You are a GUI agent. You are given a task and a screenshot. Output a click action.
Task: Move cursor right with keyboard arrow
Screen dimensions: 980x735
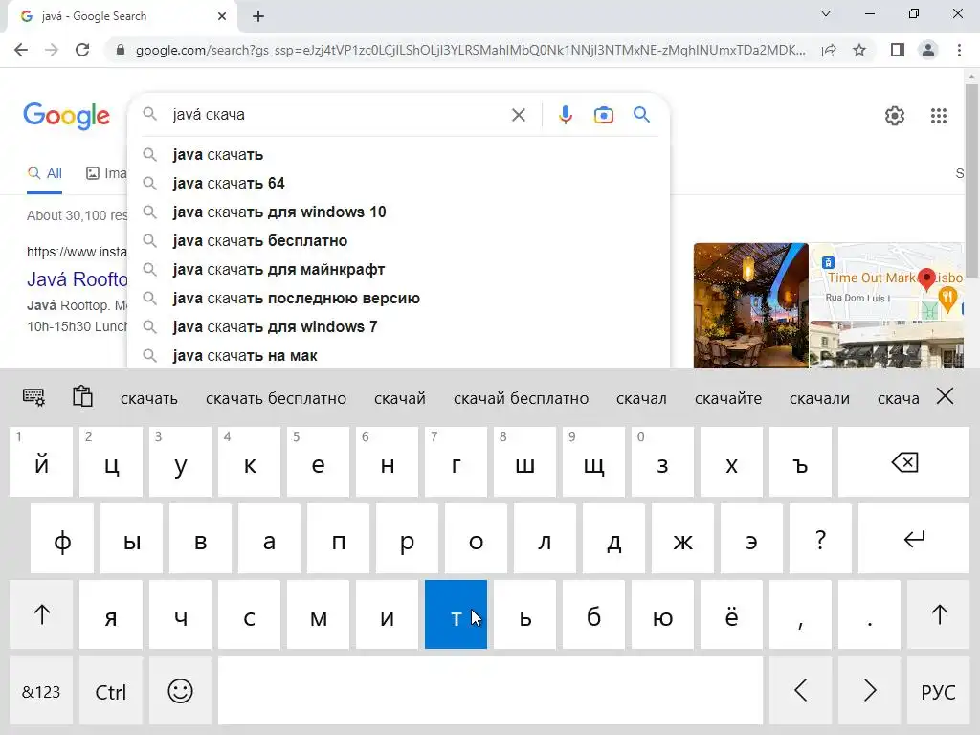tap(869, 691)
